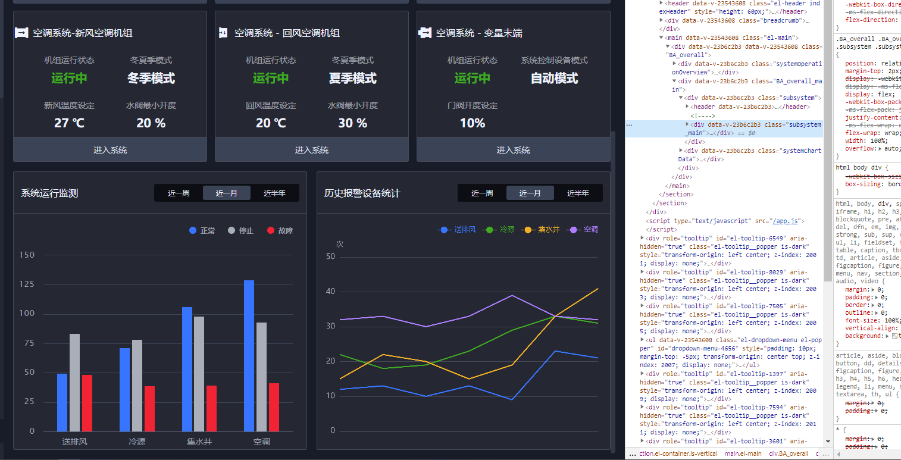Toggle the 故障 series in the bar chart legend
Screen dimensions: 901x460
point(280,230)
